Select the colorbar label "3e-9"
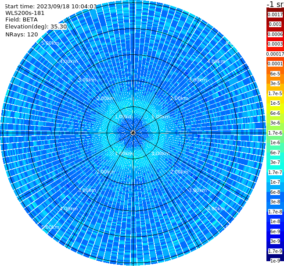 tap(275, 241)
